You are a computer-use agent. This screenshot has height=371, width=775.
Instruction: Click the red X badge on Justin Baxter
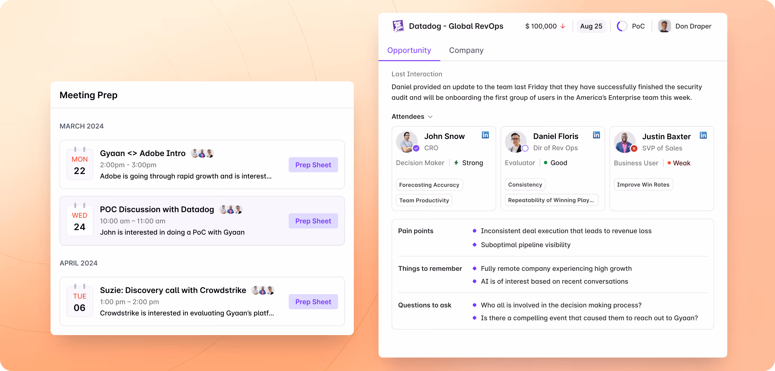(634, 148)
